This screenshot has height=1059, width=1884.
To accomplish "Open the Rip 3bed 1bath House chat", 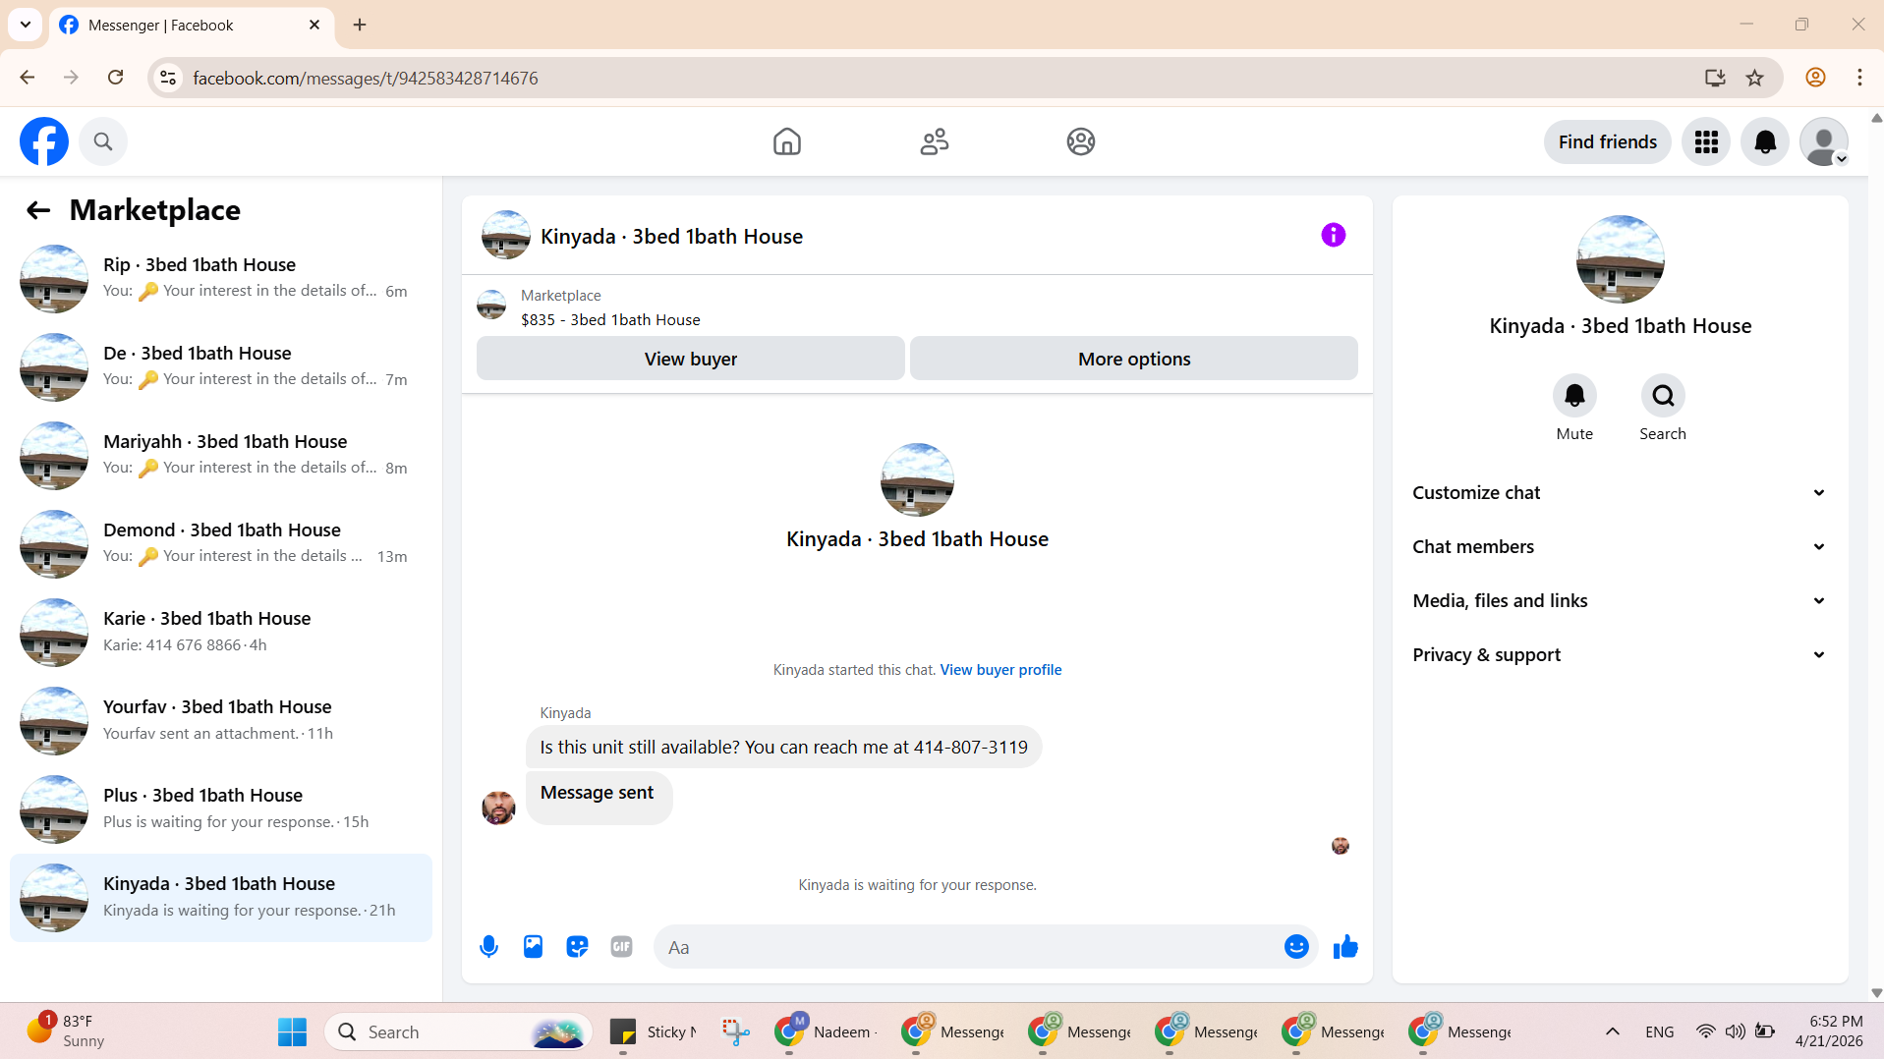I will (x=221, y=279).
